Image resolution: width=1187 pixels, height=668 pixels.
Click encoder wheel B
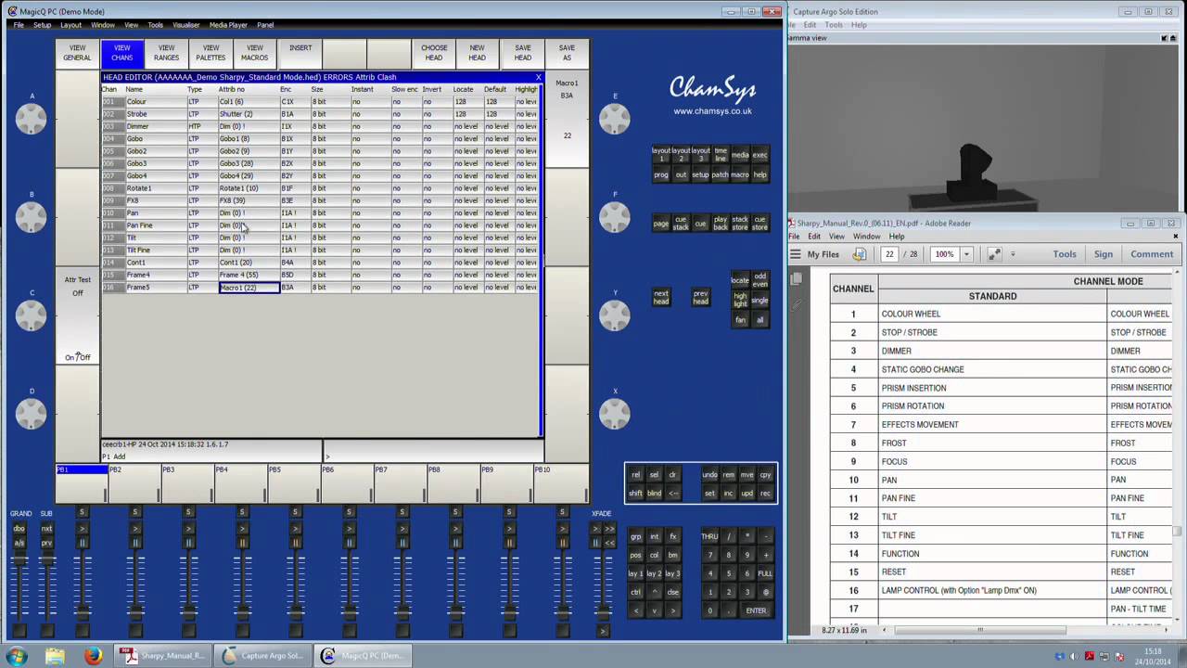(31, 216)
